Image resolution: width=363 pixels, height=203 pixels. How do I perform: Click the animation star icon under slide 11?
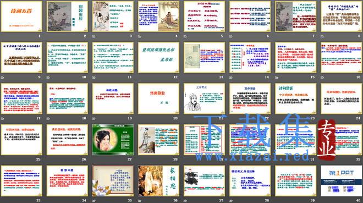pyautogui.click(x=94, y=78)
